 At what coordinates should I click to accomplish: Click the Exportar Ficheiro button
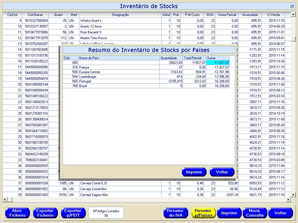coord(45,213)
